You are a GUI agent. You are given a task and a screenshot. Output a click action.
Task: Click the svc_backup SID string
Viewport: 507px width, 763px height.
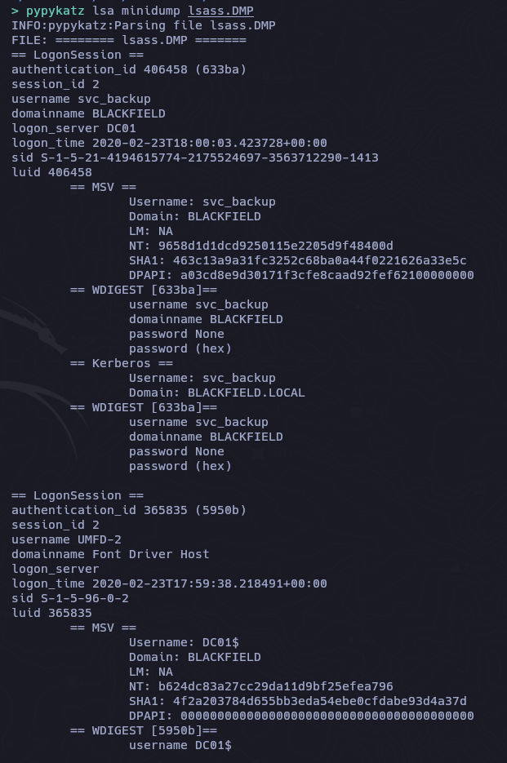click(210, 157)
